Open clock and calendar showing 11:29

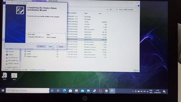click(x=157, y=91)
